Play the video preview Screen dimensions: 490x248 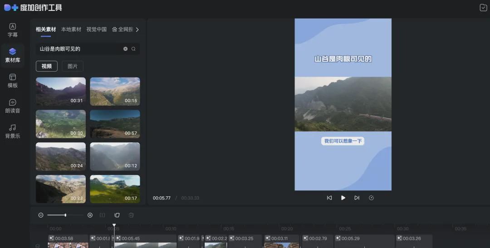(343, 198)
